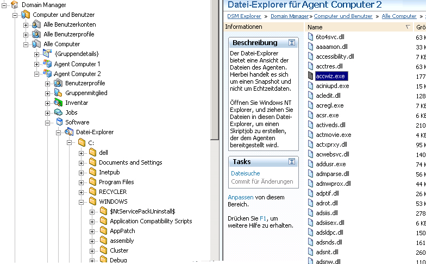Collapse the Alle Computer node
Viewport: 426px width, 264px height.
coord(26,45)
